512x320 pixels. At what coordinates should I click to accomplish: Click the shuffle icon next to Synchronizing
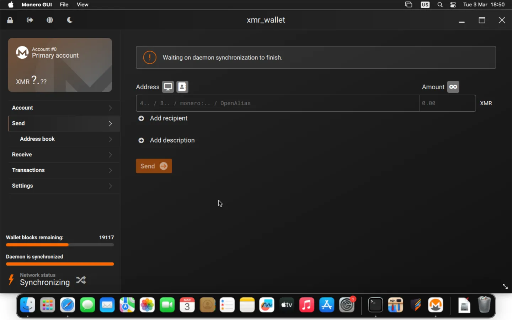point(81,280)
